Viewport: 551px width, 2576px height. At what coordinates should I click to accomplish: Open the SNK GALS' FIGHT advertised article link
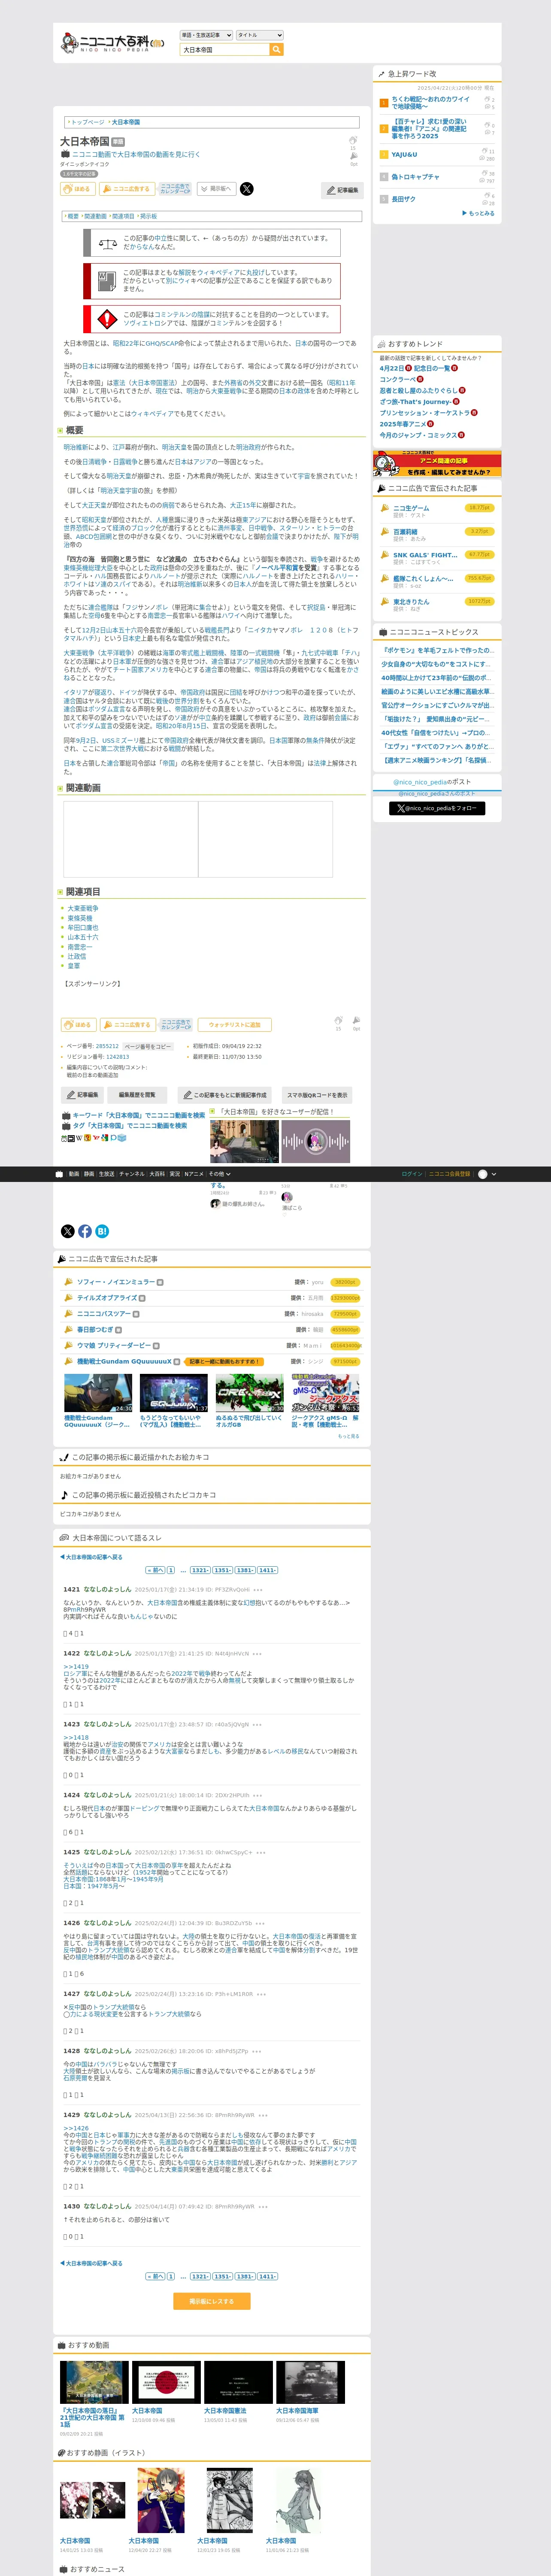(425, 555)
